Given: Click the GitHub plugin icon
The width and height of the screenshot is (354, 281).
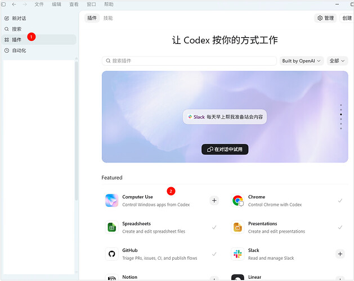Looking at the screenshot, I should (112, 254).
